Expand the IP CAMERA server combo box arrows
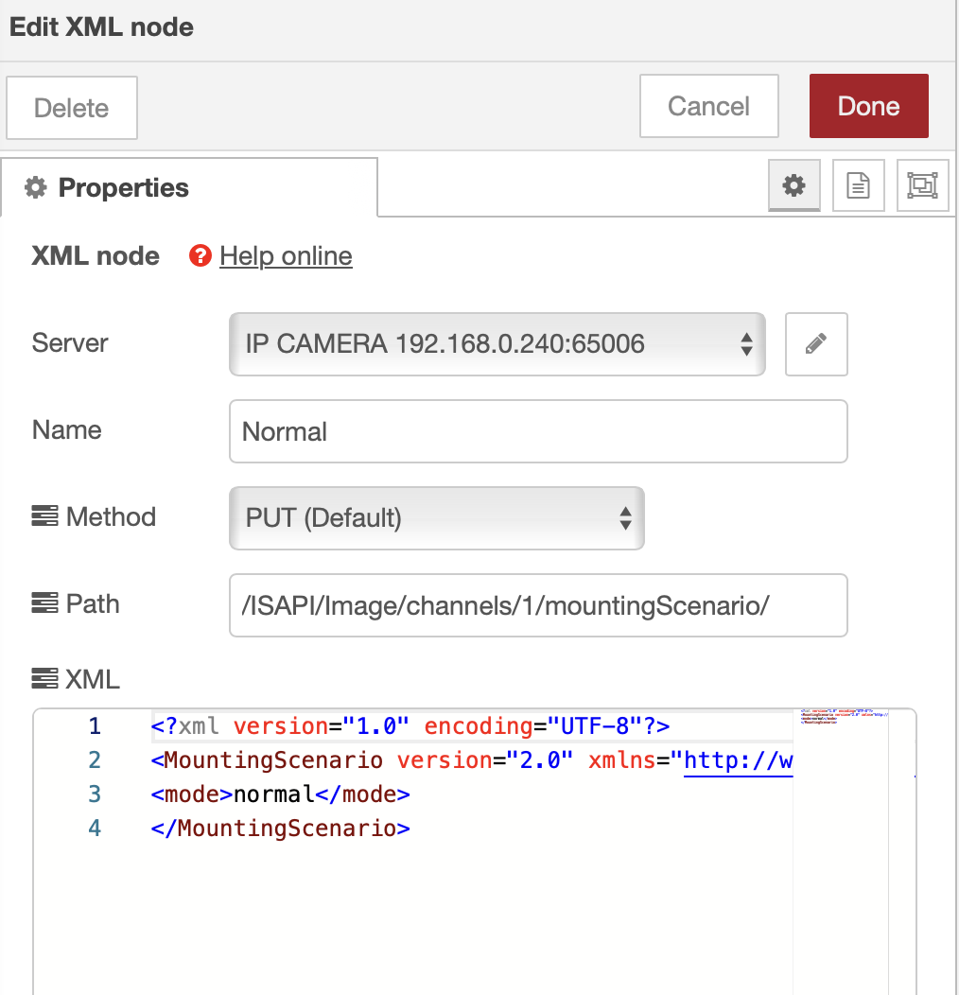This screenshot has height=995, width=959. pyautogui.click(x=748, y=344)
